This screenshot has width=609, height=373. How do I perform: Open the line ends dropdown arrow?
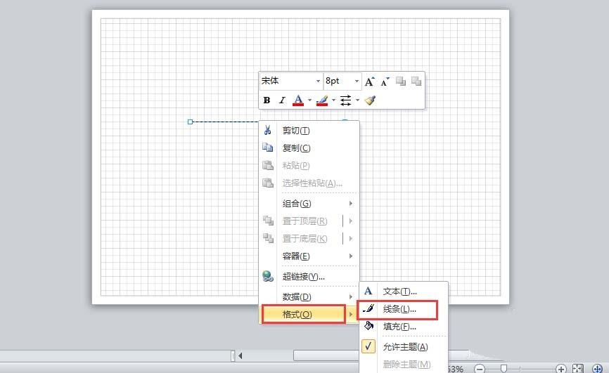pos(357,100)
